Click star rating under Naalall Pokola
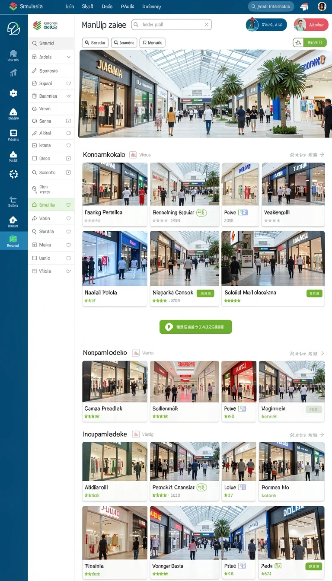Image resolution: width=332 pixels, height=581 pixels. [90, 300]
